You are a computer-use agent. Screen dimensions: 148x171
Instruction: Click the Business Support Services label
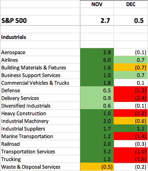pyautogui.click(x=31, y=75)
